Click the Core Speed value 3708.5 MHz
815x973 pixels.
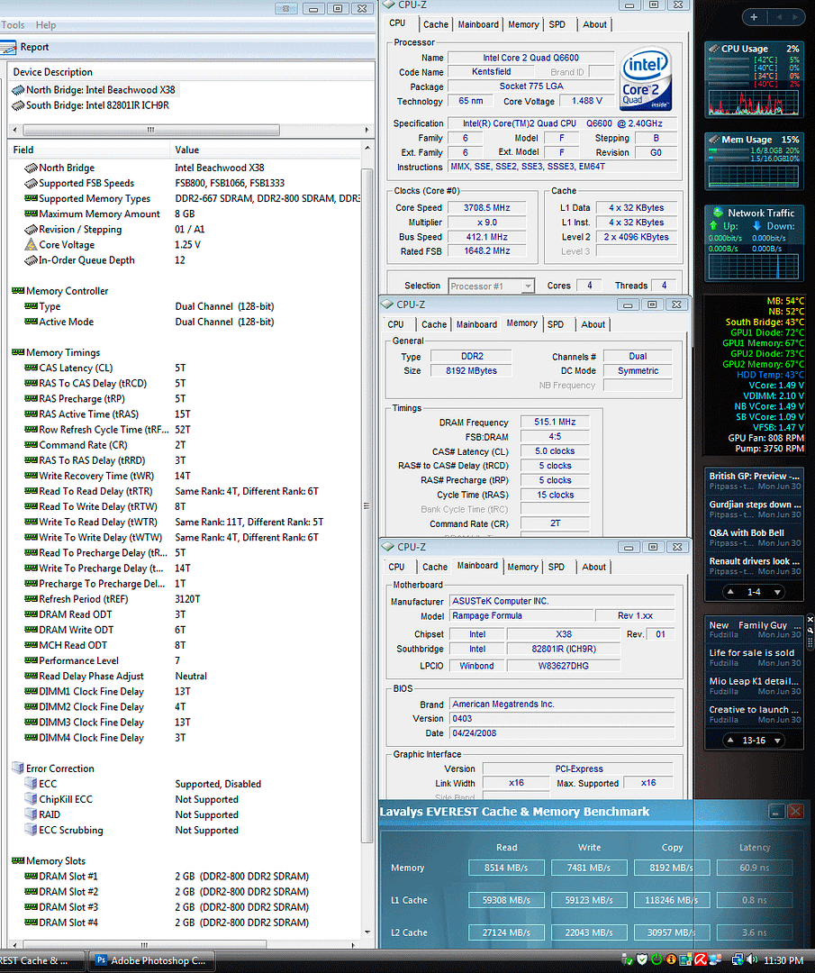487,208
